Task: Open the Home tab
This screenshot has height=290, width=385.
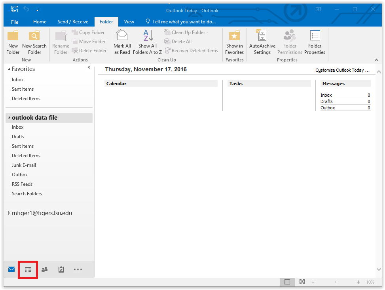Action: coord(40,22)
